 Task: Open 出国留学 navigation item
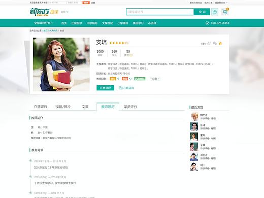click(x=77, y=23)
